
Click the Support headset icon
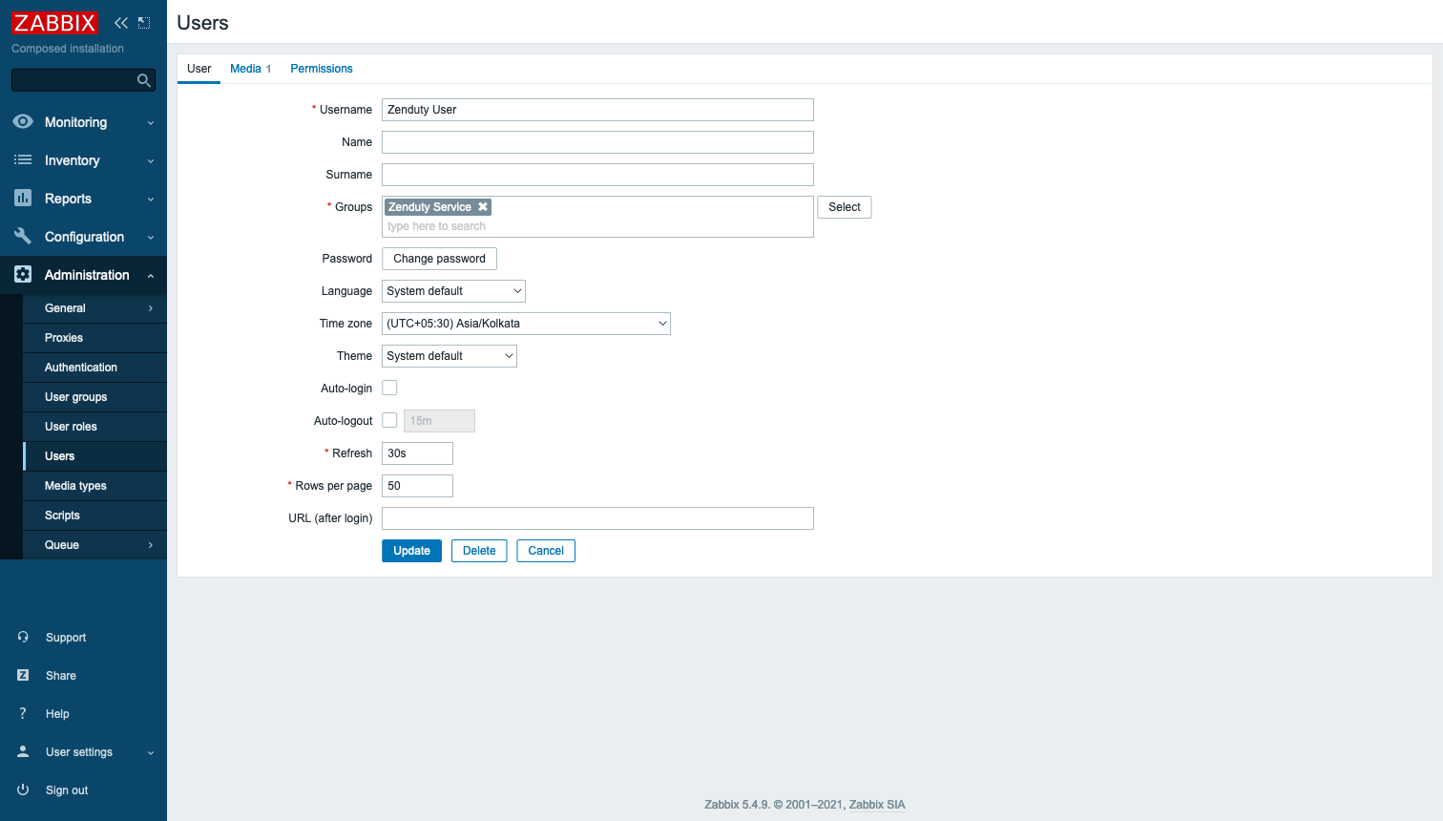coord(23,637)
